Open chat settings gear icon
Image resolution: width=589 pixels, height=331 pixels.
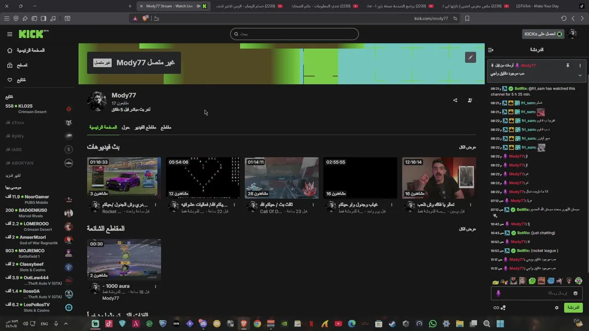[556, 308]
